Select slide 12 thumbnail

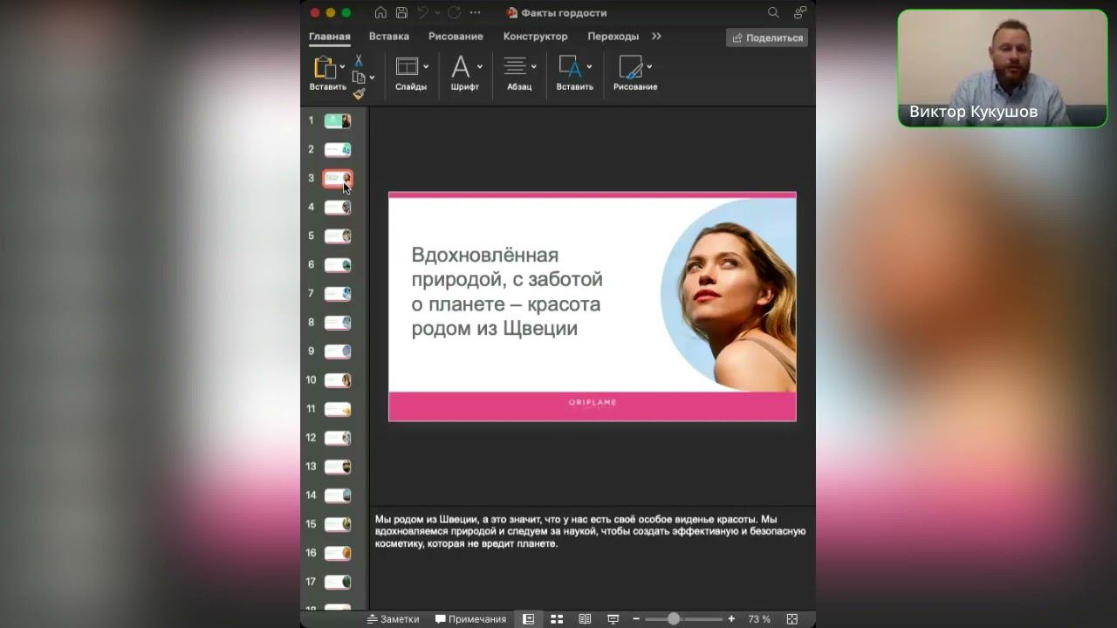point(338,438)
